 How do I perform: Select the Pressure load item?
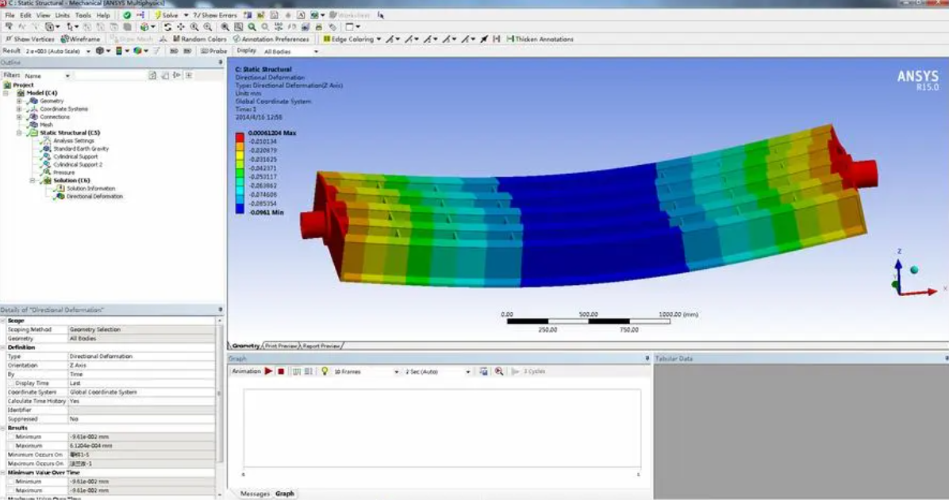click(63, 172)
